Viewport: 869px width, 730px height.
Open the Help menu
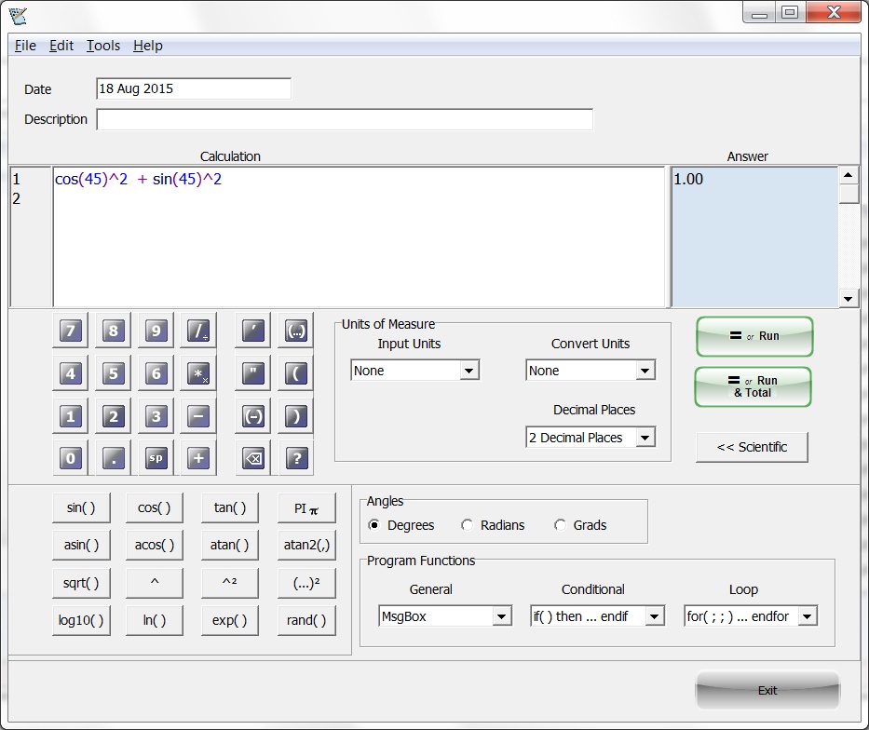click(x=147, y=46)
